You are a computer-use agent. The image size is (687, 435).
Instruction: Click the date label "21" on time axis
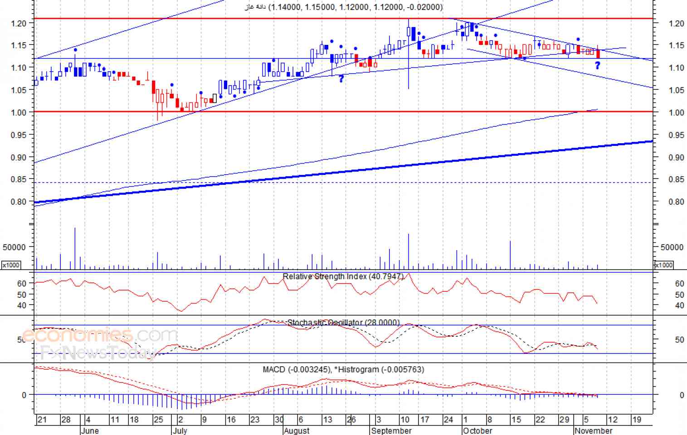(x=42, y=420)
